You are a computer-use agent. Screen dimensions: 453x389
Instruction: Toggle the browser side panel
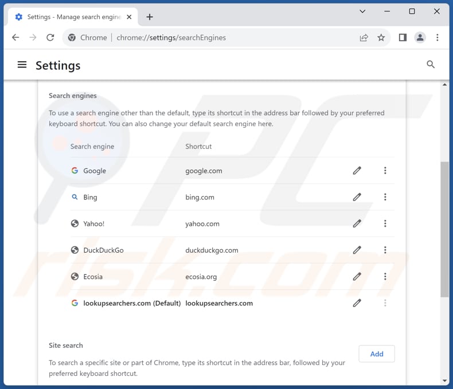click(x=403, y=38)
